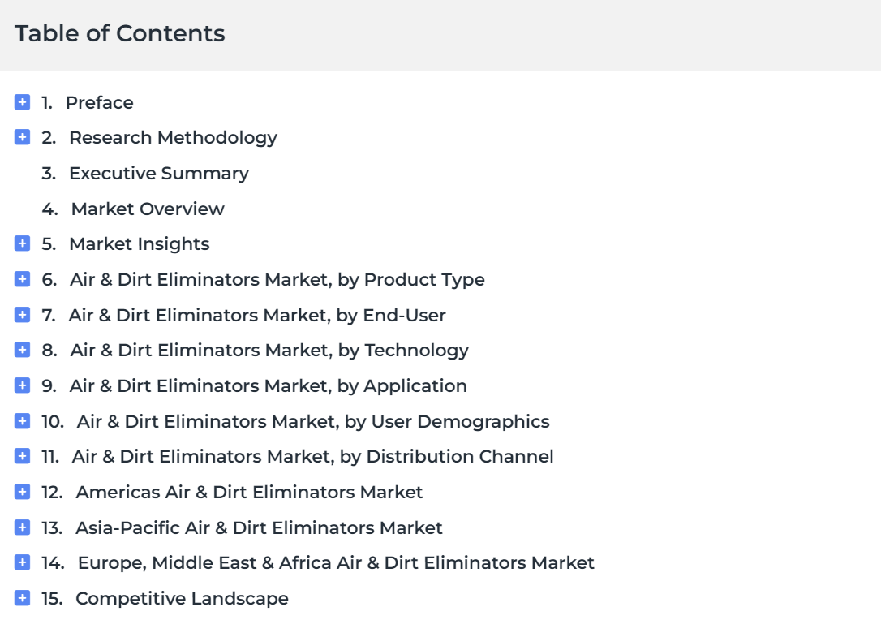Click plus icon beside by End-User section

(22, 315)
